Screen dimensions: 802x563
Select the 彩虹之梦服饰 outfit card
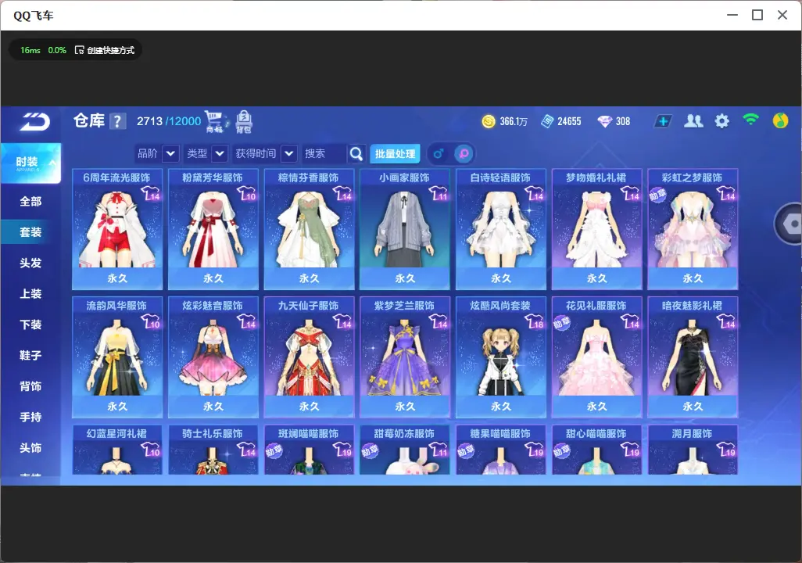(x=693, y=229)
